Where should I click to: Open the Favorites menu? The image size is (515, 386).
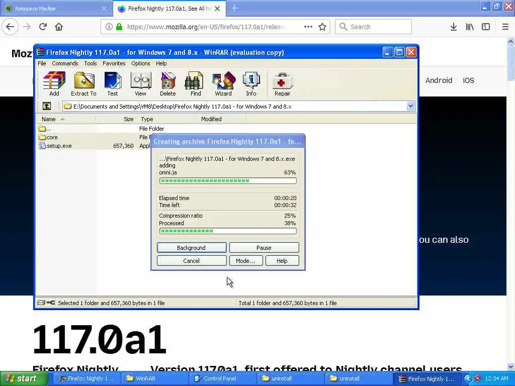[x=114, y=63]
